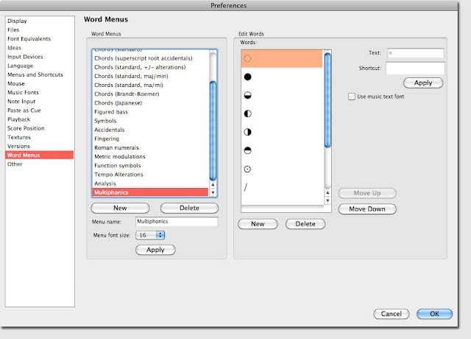Select Fingering in the Word Menus list

(x=107, y=139)
